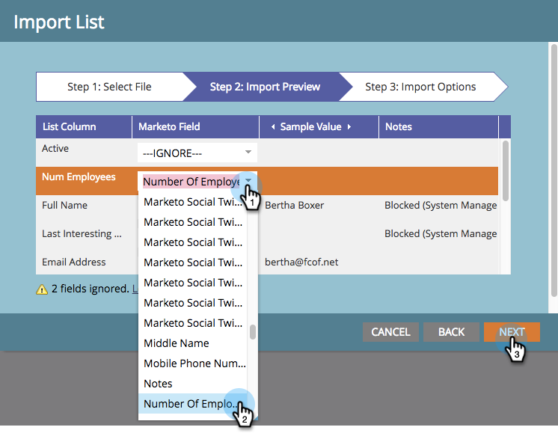
Task: Select first Marketo Social Twi... list option
Action: click(x=192, y=202)
